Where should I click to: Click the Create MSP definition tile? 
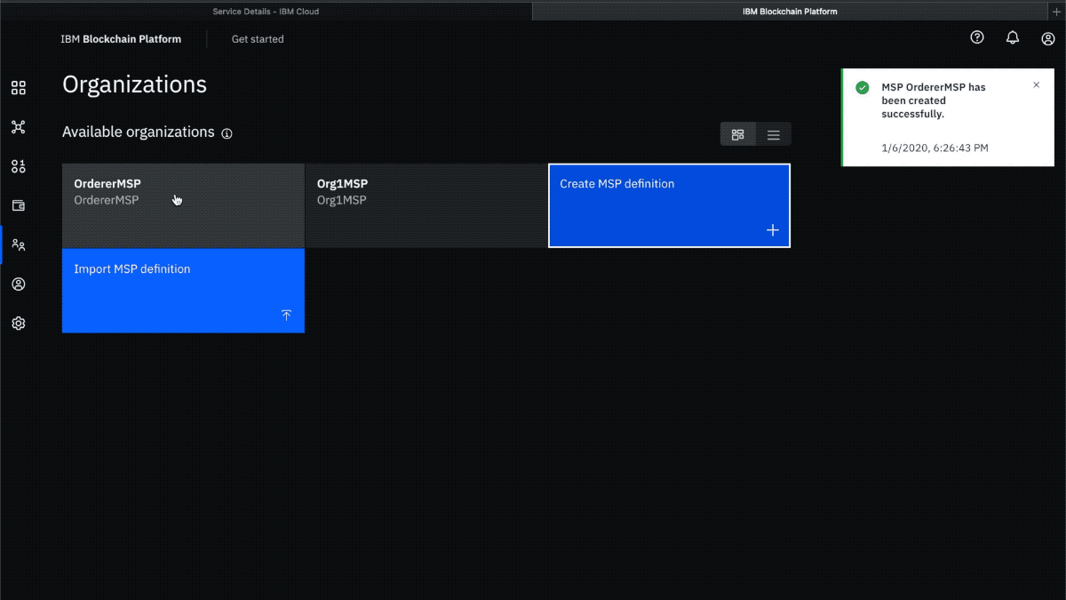669,205
